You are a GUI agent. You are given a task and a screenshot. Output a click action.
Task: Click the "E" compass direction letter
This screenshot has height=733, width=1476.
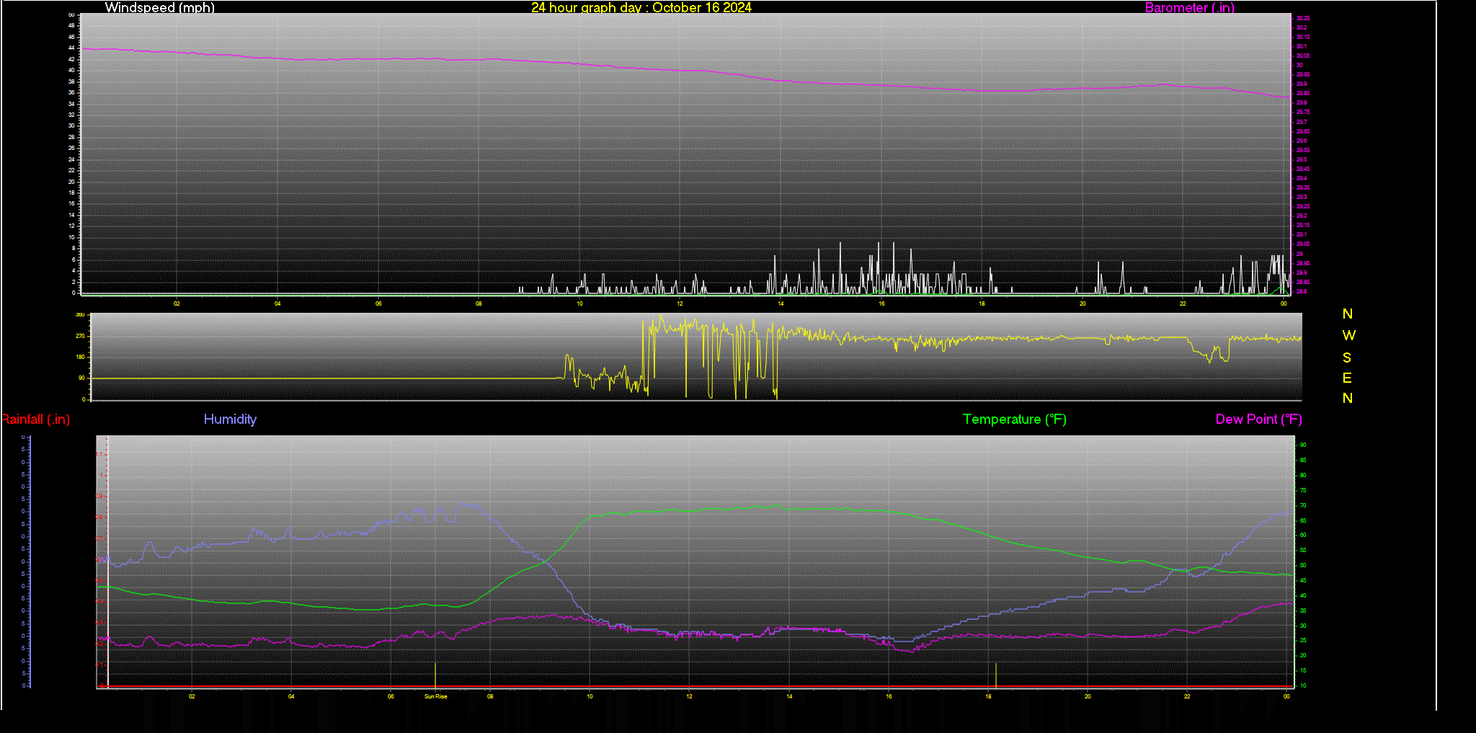[1347, 378]
